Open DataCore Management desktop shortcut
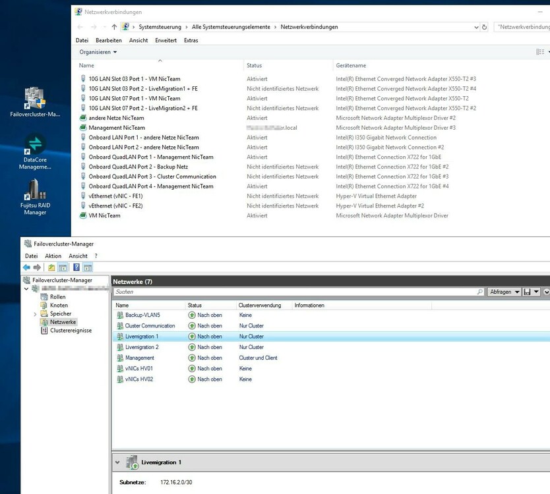 (x=35, y=145)
